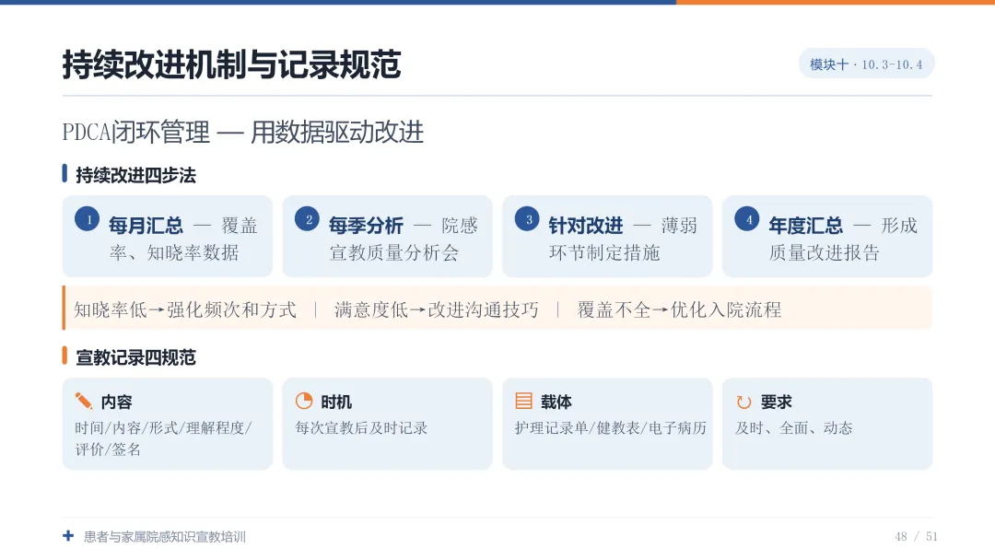Click the orange banner text 知晓率低→强化频次和方式

tap(185, 309)
